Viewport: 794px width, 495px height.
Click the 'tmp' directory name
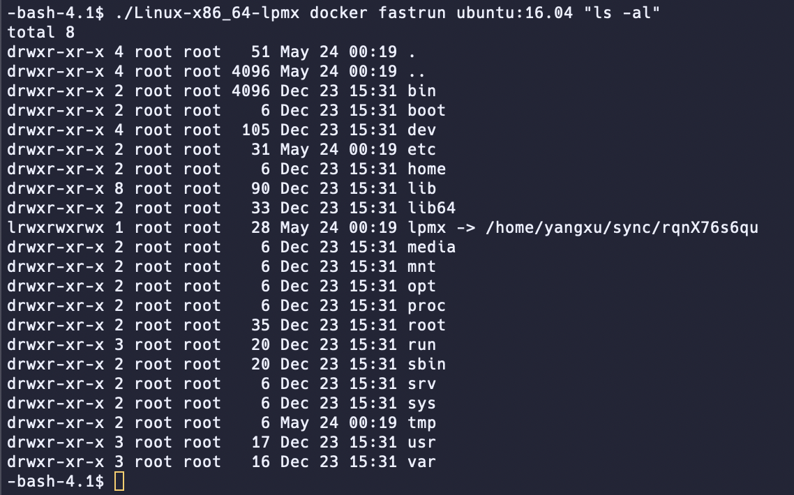[421, 422]
